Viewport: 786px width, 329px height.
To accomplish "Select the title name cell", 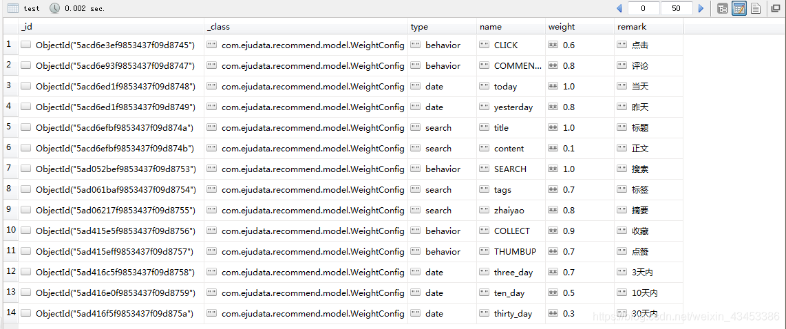I will [x=511, y=128].
